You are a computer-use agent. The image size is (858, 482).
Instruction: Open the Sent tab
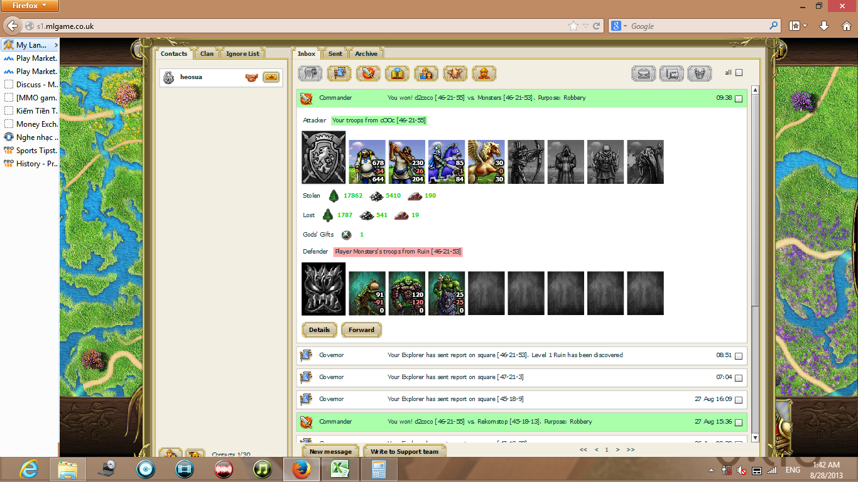click(x=335, y=53)
